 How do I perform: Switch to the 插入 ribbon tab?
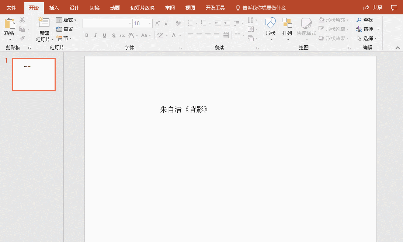coord(54,7)
